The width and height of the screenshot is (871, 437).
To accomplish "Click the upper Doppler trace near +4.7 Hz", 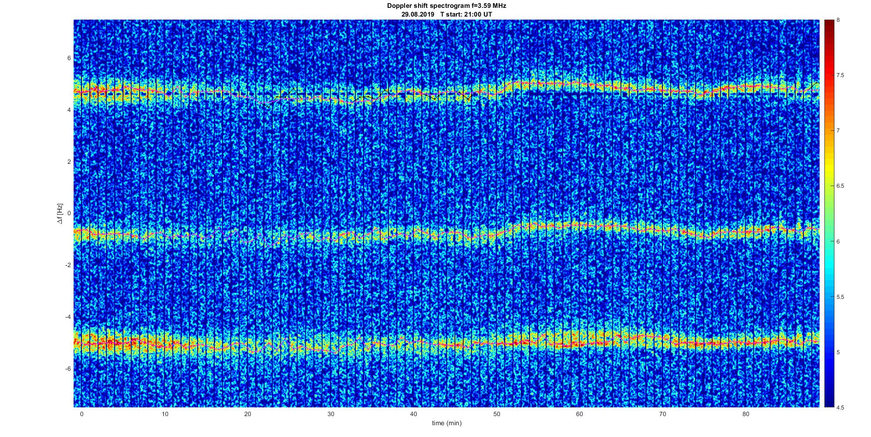I will click(446, 92).
